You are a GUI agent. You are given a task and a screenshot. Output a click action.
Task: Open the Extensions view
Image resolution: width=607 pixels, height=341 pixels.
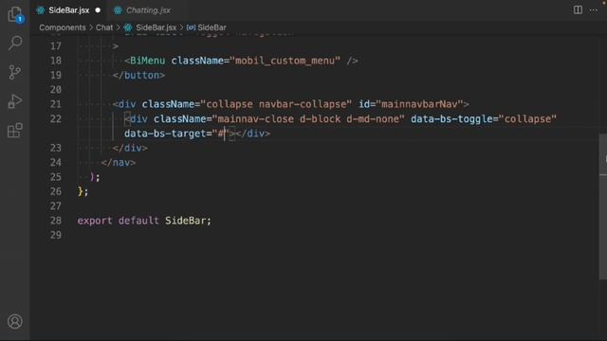pos(15,131)
